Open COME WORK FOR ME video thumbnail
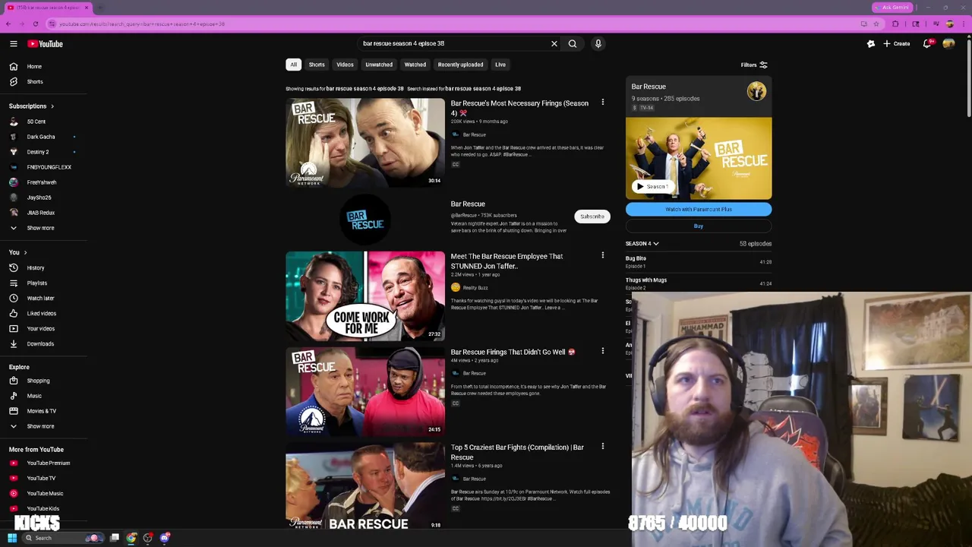Screen dimensions: 972x547 click(x=365, y=296)
